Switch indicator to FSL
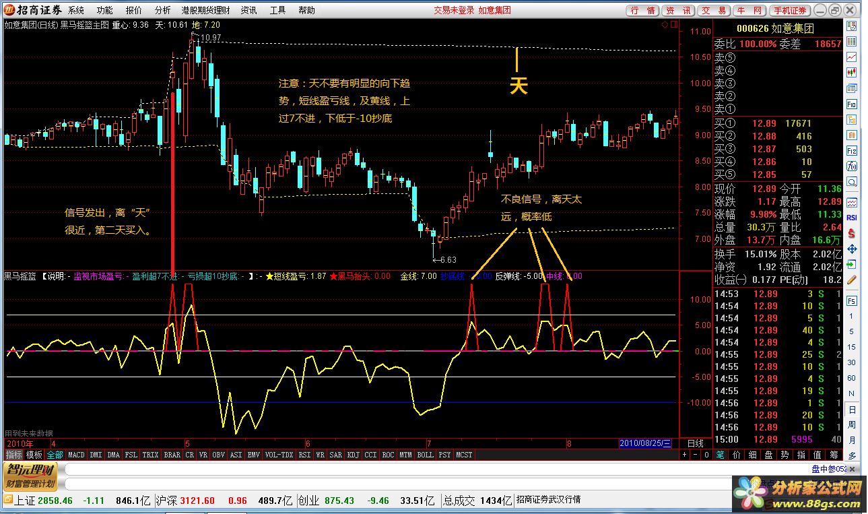 pyautogui.click(x=131, y=455)
